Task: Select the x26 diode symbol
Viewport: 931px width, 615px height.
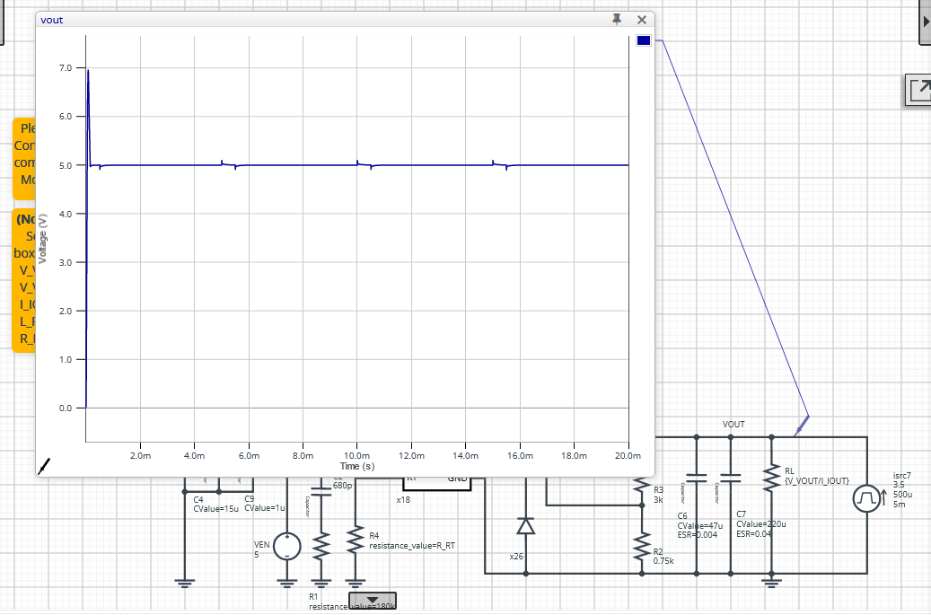Action: click(x=525, y=526)
